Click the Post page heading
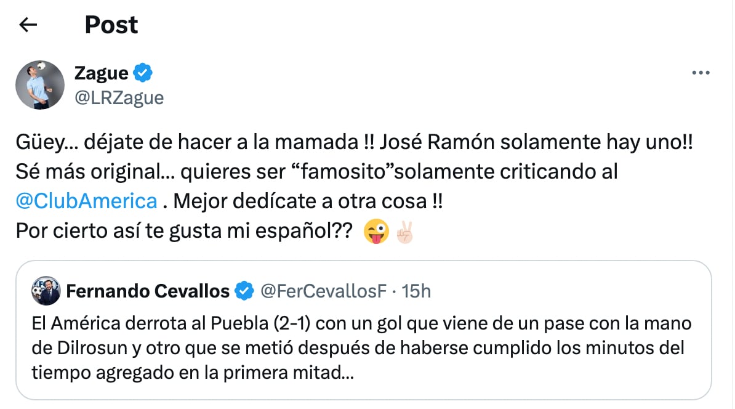The width and height of the screenshot is (735, 409). pos(111,25)
